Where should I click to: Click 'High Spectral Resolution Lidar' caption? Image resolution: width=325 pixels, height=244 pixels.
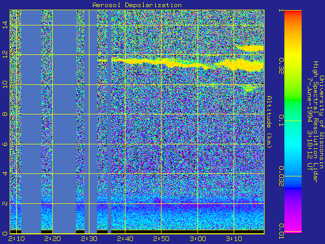click(315, 122)
